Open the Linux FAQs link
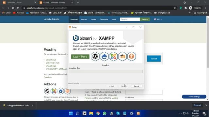Viewport: 209px width, 117px height. [x=51, y=60]
